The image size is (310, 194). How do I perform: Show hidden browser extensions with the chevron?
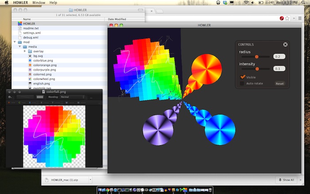pos(294,19)
